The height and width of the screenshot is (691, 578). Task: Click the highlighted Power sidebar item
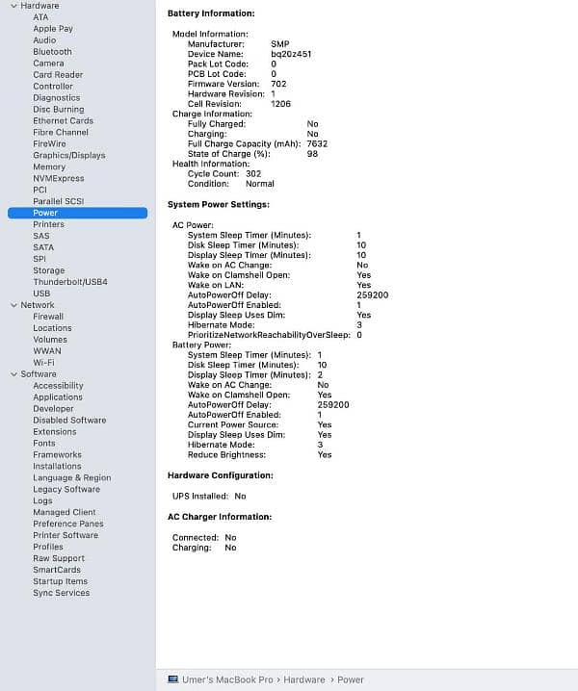pos(45,213)
